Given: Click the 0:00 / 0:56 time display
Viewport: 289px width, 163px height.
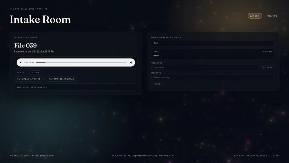Looking at the screenshot, I should point(29,62).
